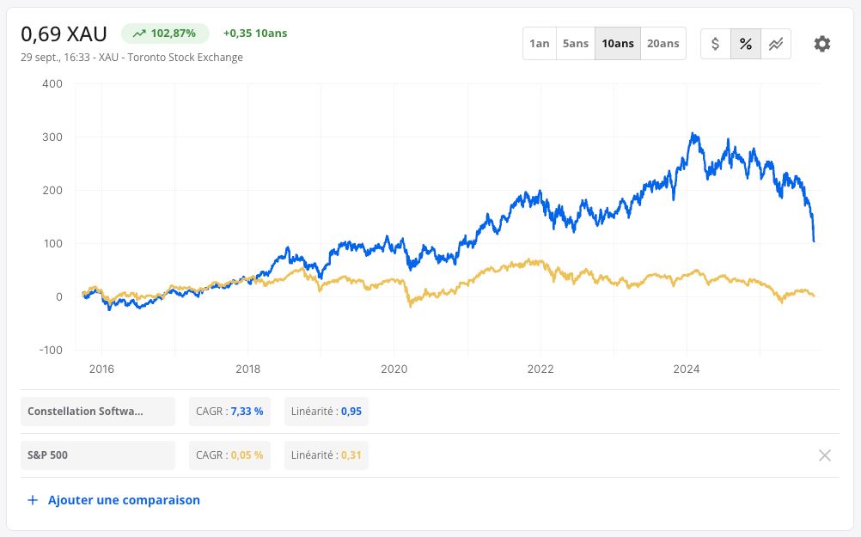The width and height of the screenshot is (861, 537).
Task: Click the green trending-up arrow icon
Action: click(x=139, y=34)
